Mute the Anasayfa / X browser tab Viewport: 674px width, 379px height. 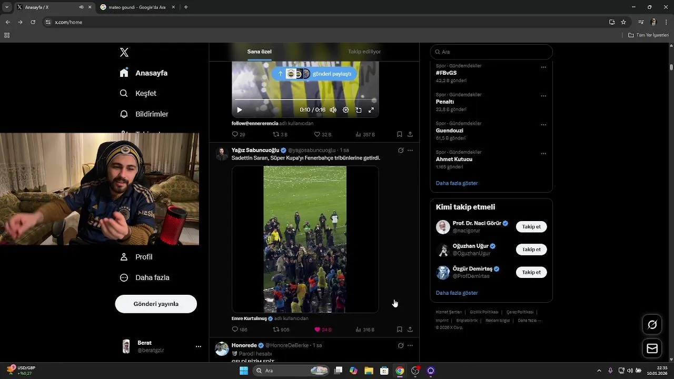click(81, 7)
